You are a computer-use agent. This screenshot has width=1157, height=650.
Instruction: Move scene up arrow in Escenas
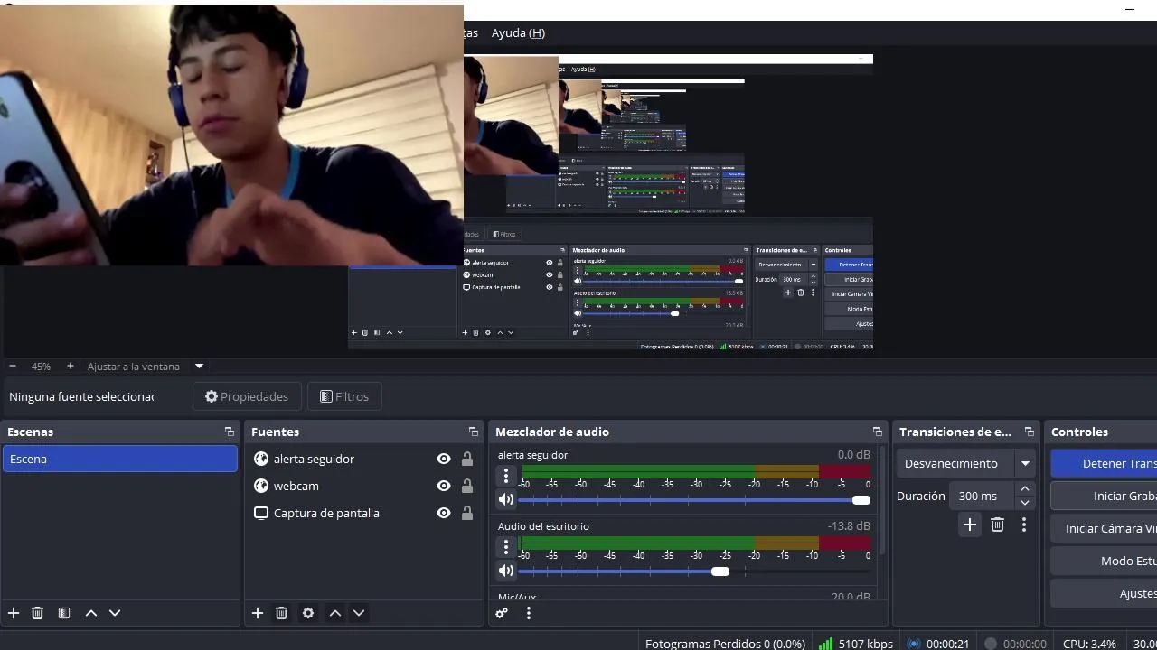pyautogui.click(x=91, y=613)
